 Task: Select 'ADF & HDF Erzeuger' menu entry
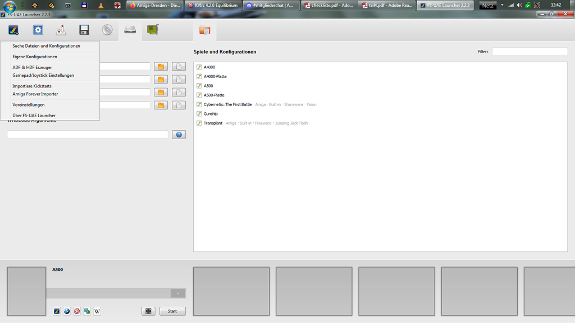[x=32, y=67]
